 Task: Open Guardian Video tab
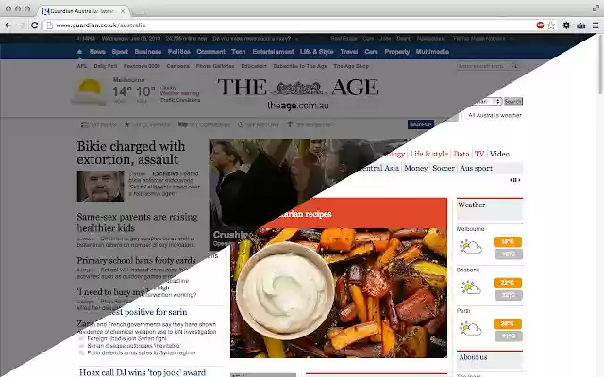tap(499, 154)
